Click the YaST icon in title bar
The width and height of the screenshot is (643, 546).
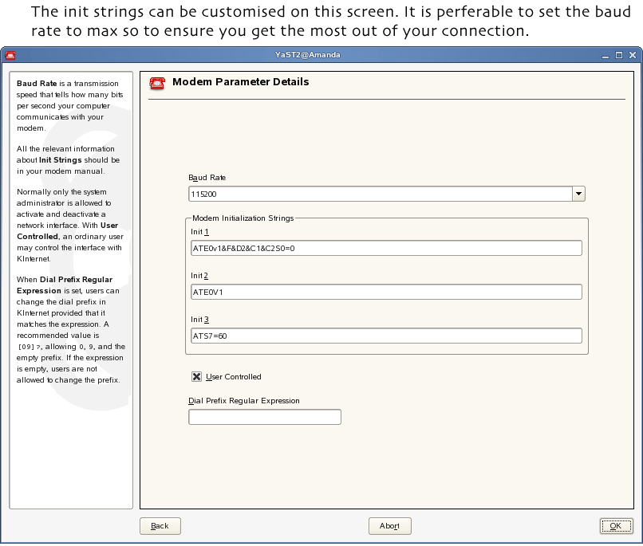click(10, 56)
